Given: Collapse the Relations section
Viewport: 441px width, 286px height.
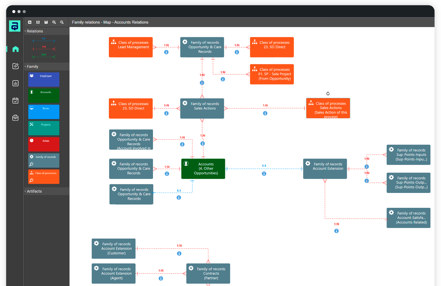Looking at the screenshot, I should coord(25,31).
